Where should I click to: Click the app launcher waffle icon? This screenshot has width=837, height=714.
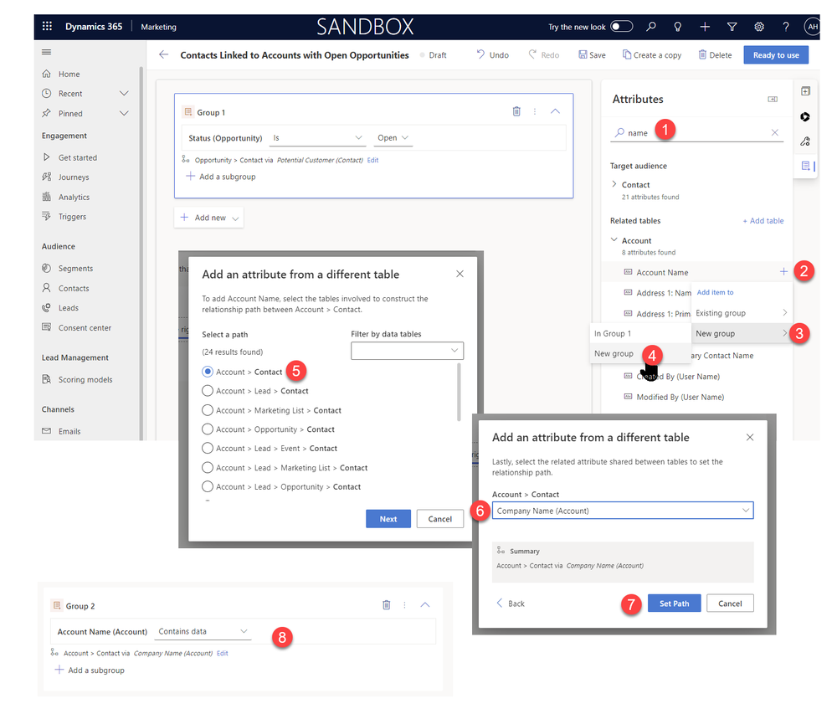click(x=48, y=26)
